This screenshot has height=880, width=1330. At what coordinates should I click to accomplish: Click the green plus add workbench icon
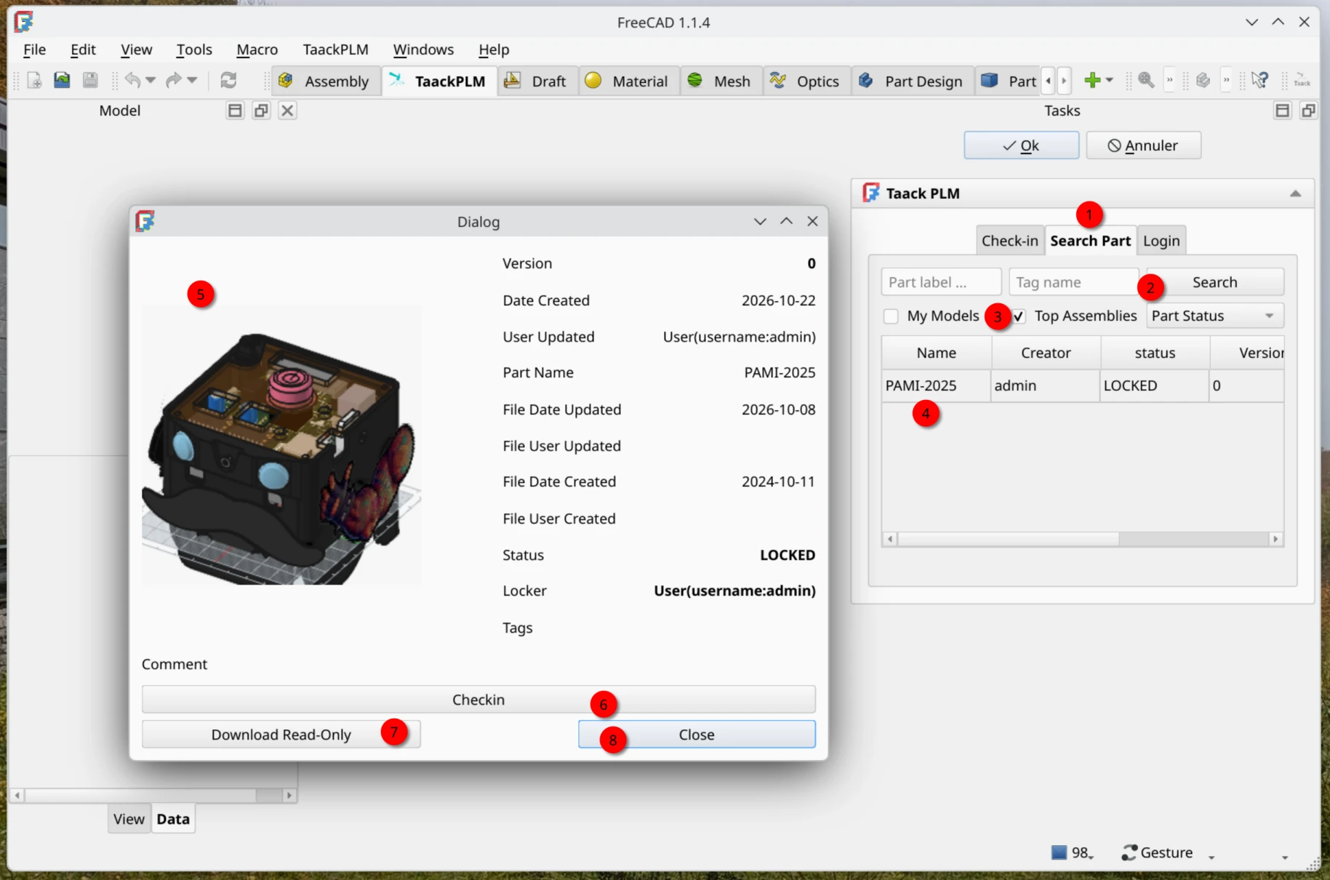(x=1091, y=81)
